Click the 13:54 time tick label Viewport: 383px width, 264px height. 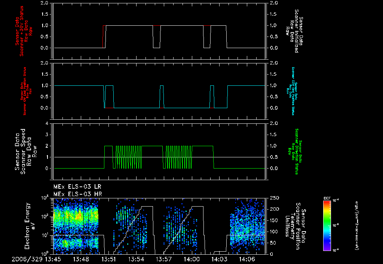(136, 260)
